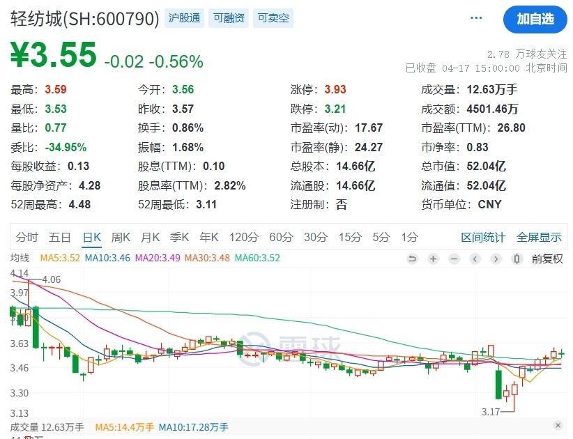Viewport: 573px width, 439px height.
Task: Click the 可融资 tag
Action: tap(229, 18)
